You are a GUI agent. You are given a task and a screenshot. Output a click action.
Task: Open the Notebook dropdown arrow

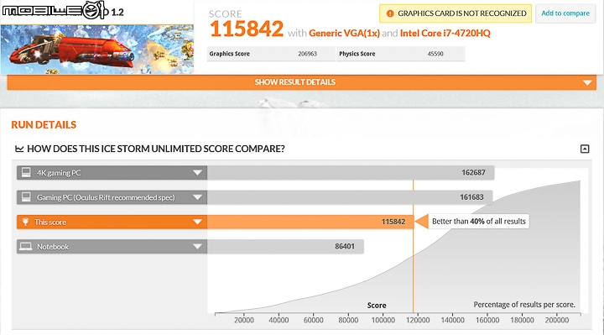[197, 246]
